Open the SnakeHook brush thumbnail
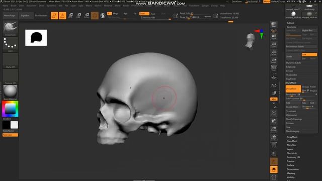Viewport: 322px width, 181px height. coord(10,28)
